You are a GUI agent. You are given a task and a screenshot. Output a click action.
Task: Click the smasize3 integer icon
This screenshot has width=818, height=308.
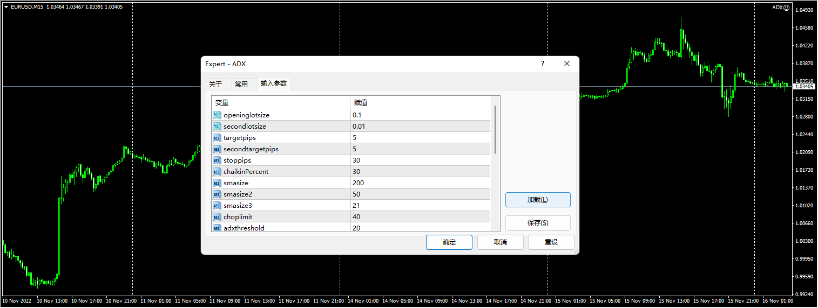(217, 206)
